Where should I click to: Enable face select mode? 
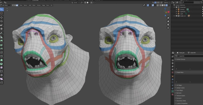pos(17,5)
